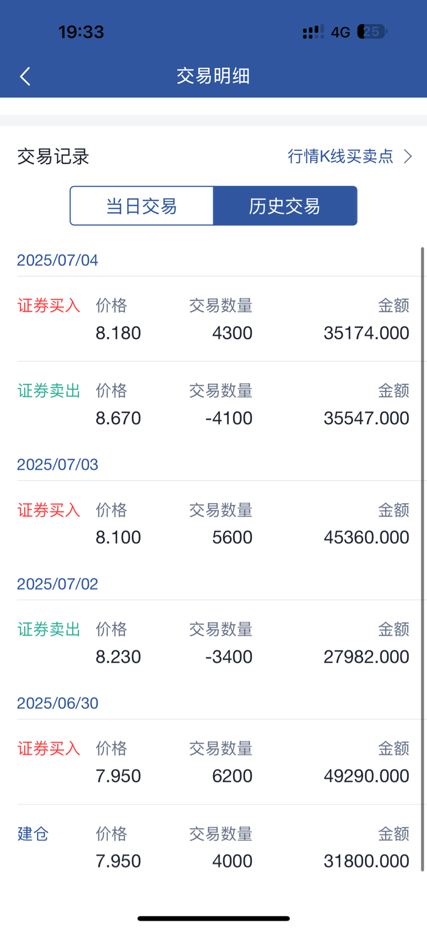Open the 建仓 record entry

tap(213, 847)
